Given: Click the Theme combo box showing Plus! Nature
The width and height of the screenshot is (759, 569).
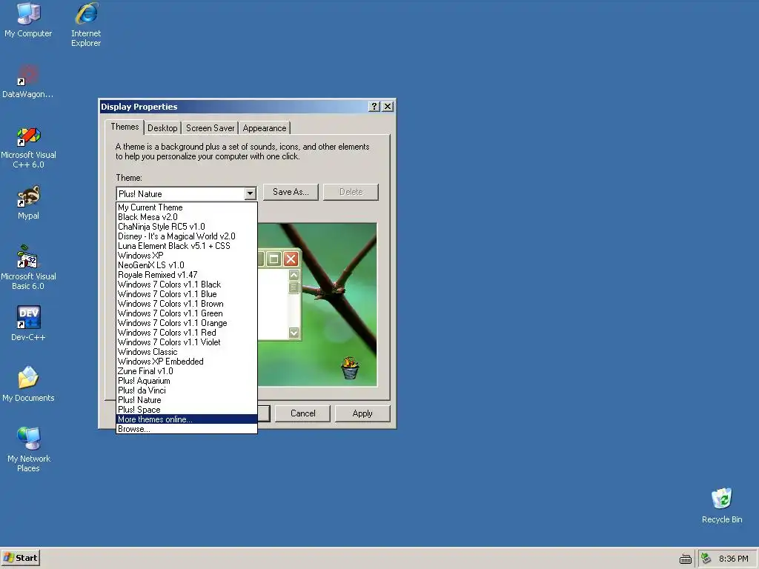Looking at the screenshot, I should tap(186, 193).
